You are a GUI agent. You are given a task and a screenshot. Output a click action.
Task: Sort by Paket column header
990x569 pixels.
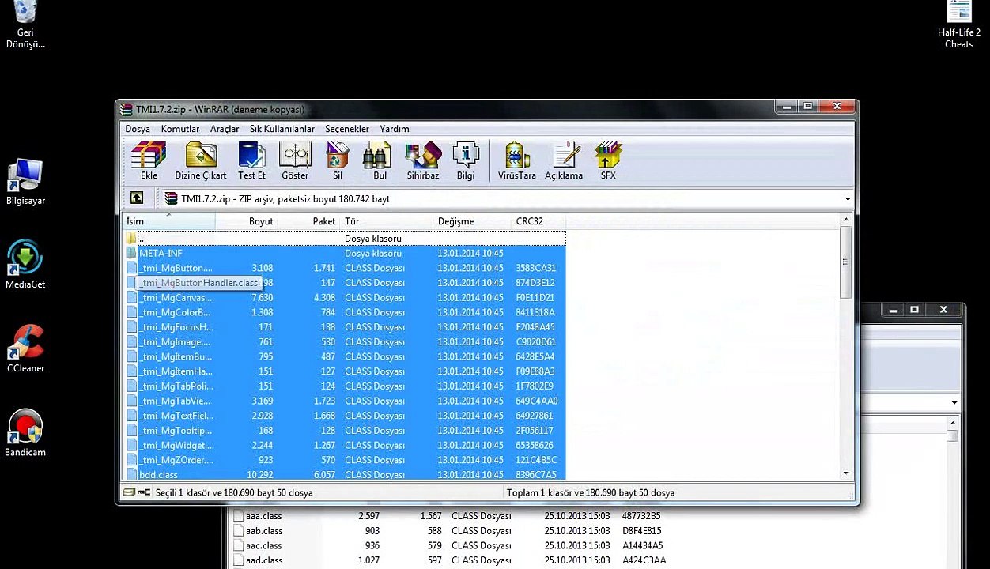click(309, 221)
